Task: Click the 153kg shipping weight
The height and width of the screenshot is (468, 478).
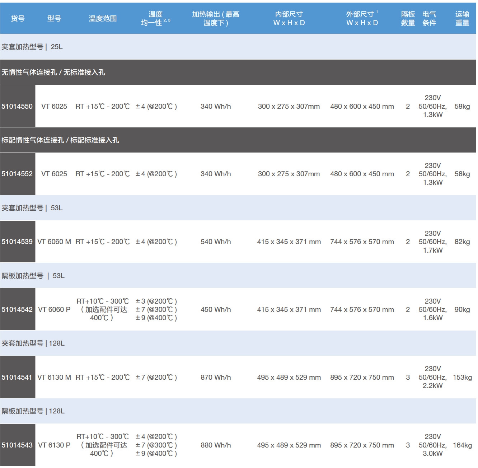Action: (x=462, y=377)
